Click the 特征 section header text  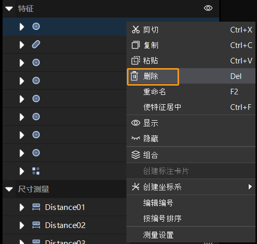tap(26, 9)
